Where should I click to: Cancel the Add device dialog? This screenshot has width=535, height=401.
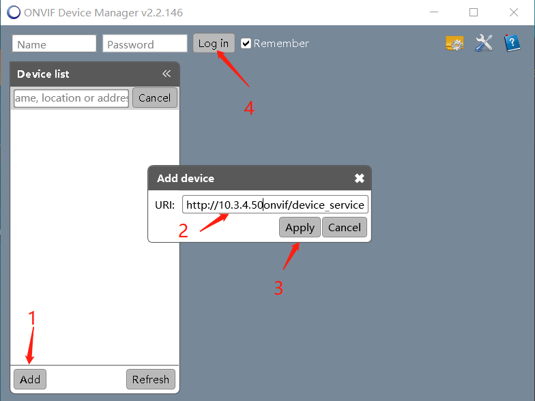345,228
